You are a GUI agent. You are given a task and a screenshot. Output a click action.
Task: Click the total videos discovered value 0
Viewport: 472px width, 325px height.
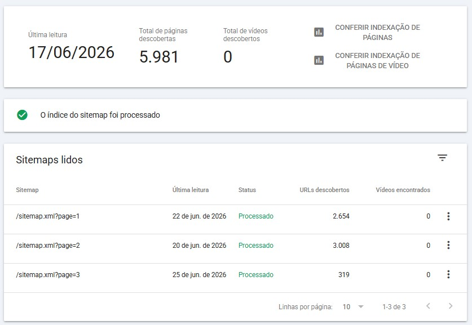click(228, 57)
